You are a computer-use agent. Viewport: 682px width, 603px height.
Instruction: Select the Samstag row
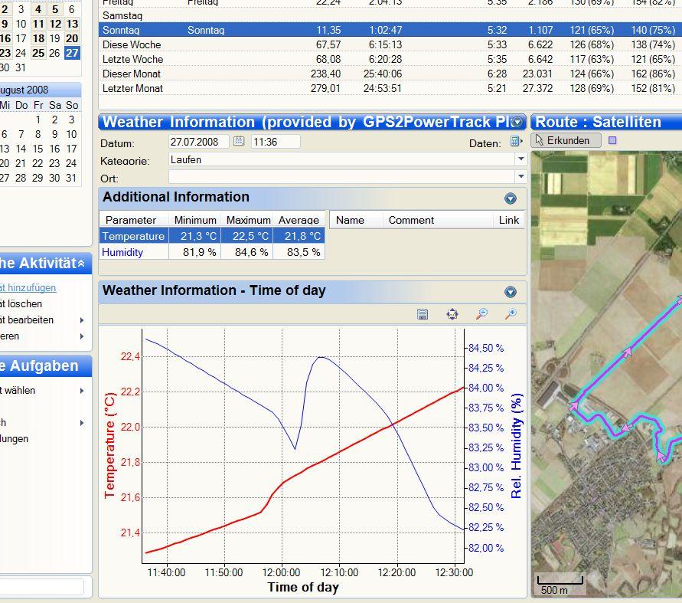390,15
